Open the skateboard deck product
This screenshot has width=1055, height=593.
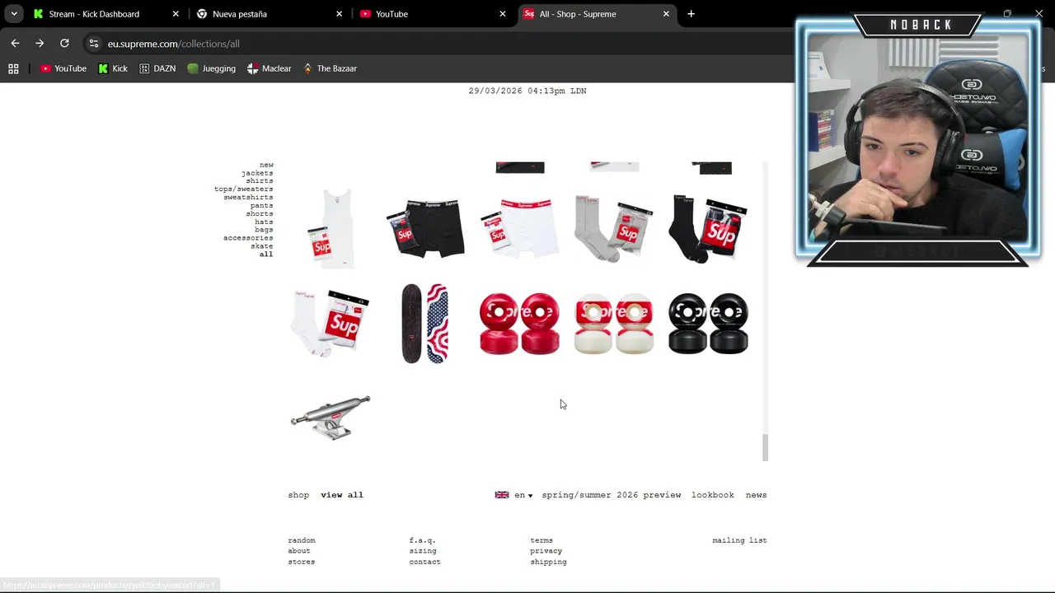pos(425,324)
